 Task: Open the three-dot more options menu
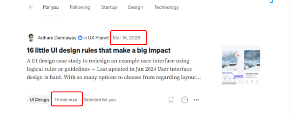coord(196,100)
